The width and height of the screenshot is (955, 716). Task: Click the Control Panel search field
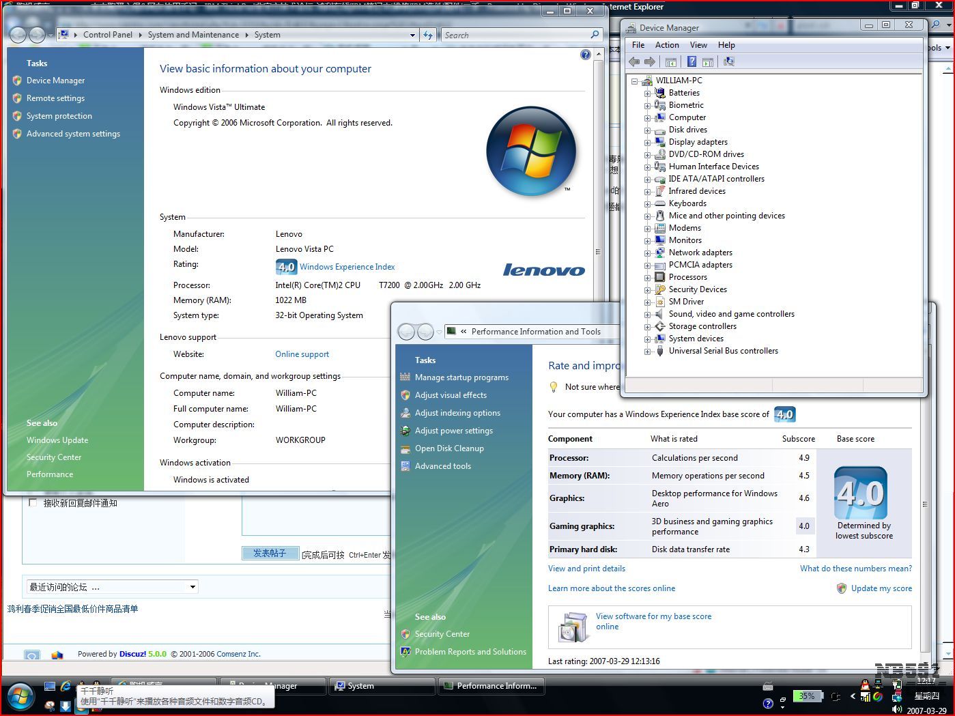point(515,35)
